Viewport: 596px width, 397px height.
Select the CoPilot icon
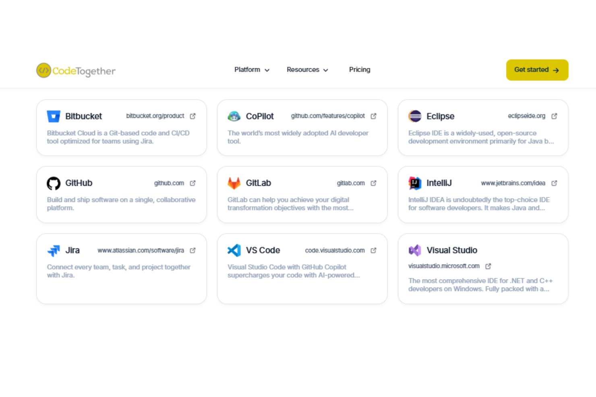coord(234,116)
